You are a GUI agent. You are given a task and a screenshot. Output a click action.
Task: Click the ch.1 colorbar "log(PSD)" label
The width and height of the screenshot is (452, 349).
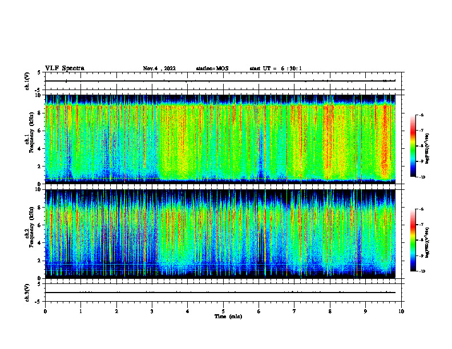[x=427, y=149]
